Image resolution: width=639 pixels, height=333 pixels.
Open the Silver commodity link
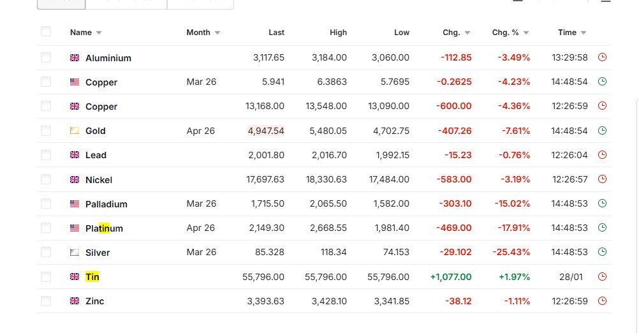point(98,253)
